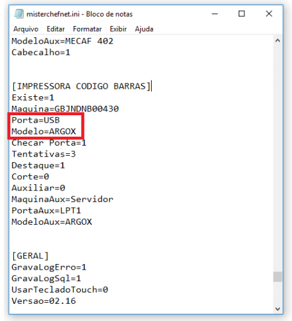
Task: Open the Formatar menu
Action: [87, 29]
